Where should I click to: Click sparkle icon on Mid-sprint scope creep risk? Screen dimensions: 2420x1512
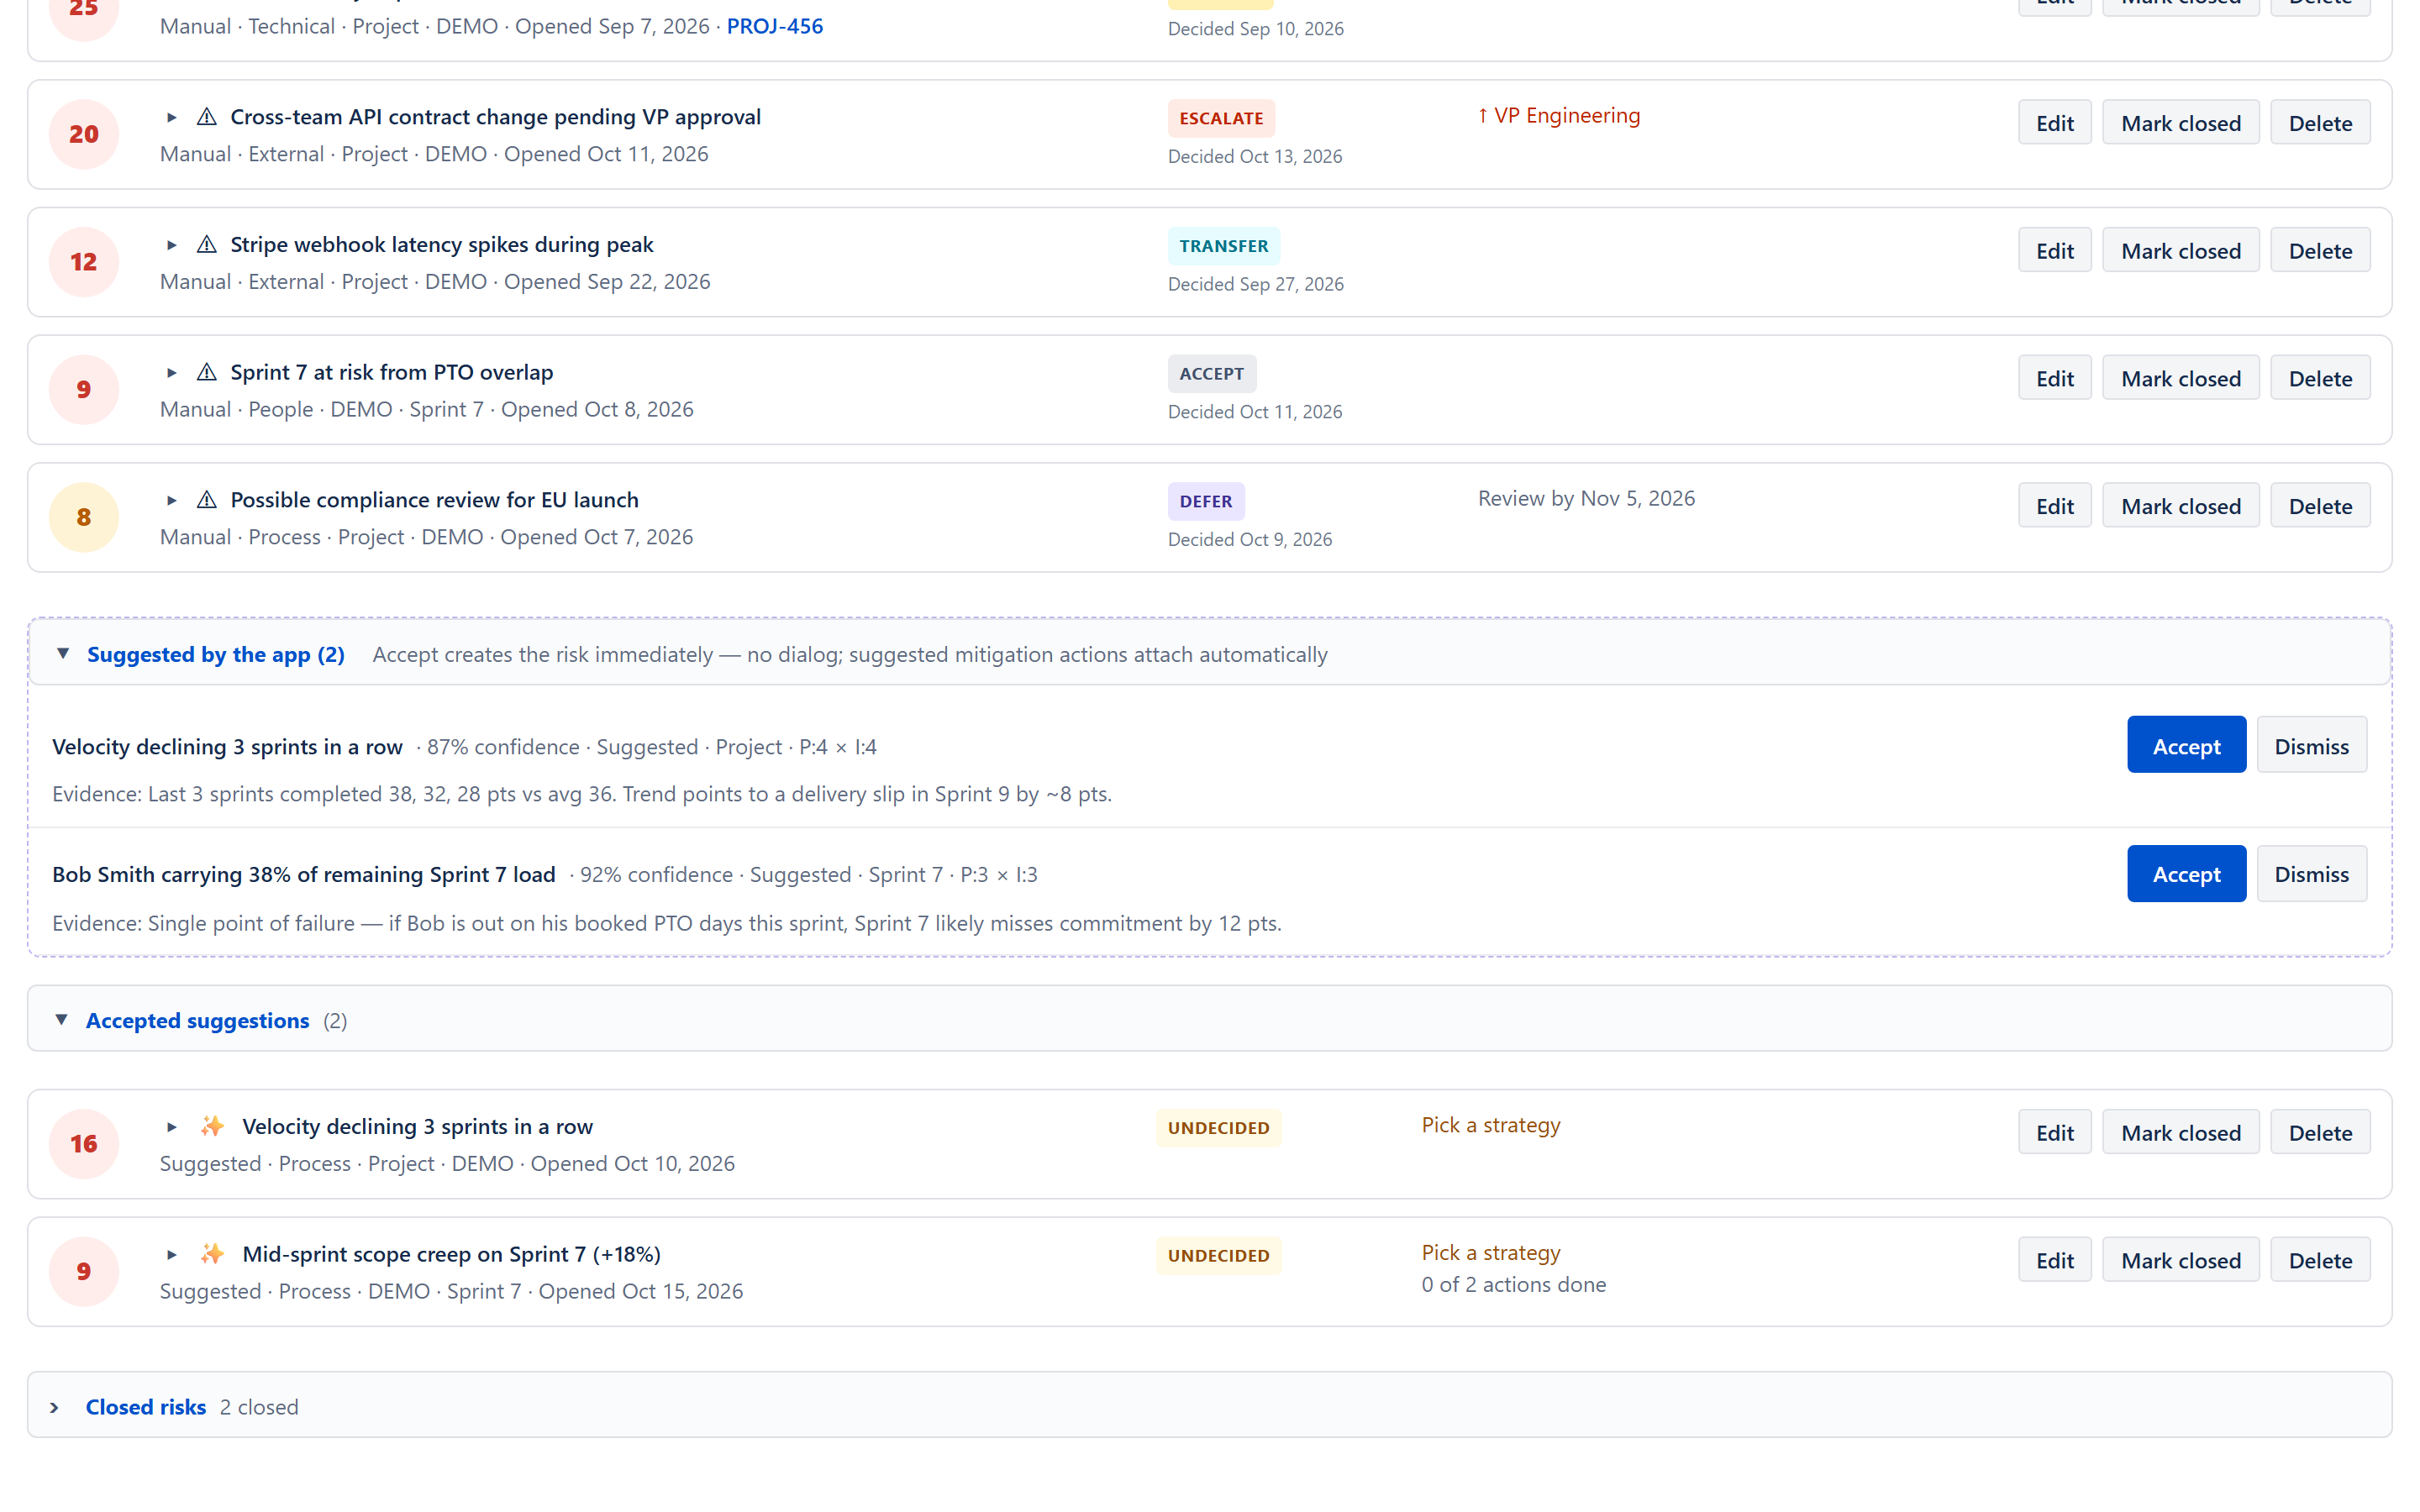point(212,1254)
